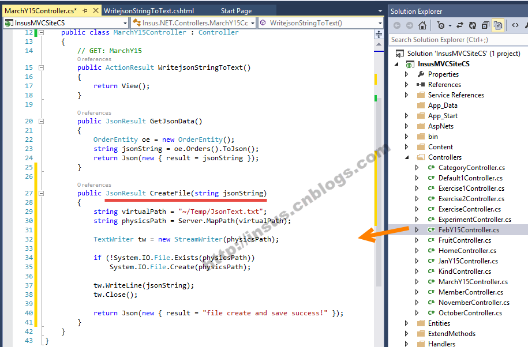
Task: Click the wrench icon beside Properties
Action: (421, 74)
